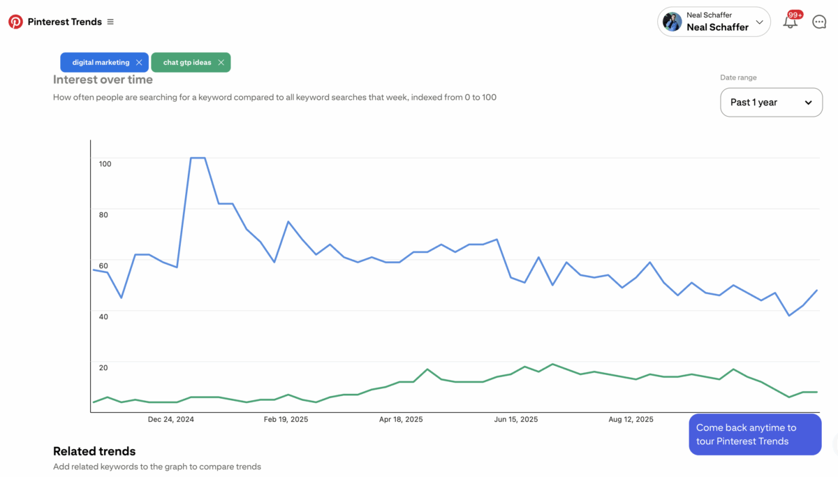Viewport: 838px width, 477px height.
Task: Open the notifications bell icon
Action: pos(790,23)
